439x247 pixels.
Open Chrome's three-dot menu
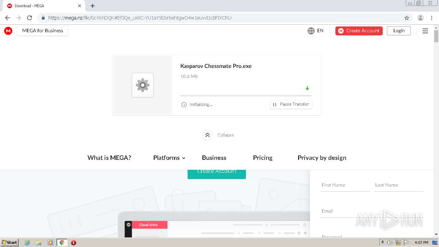(432, 18)
